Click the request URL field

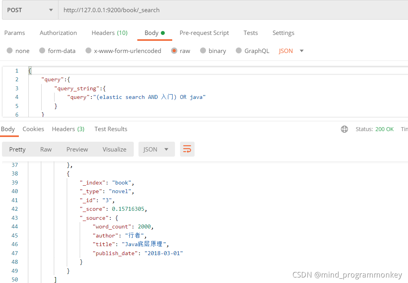coord(233,10)
